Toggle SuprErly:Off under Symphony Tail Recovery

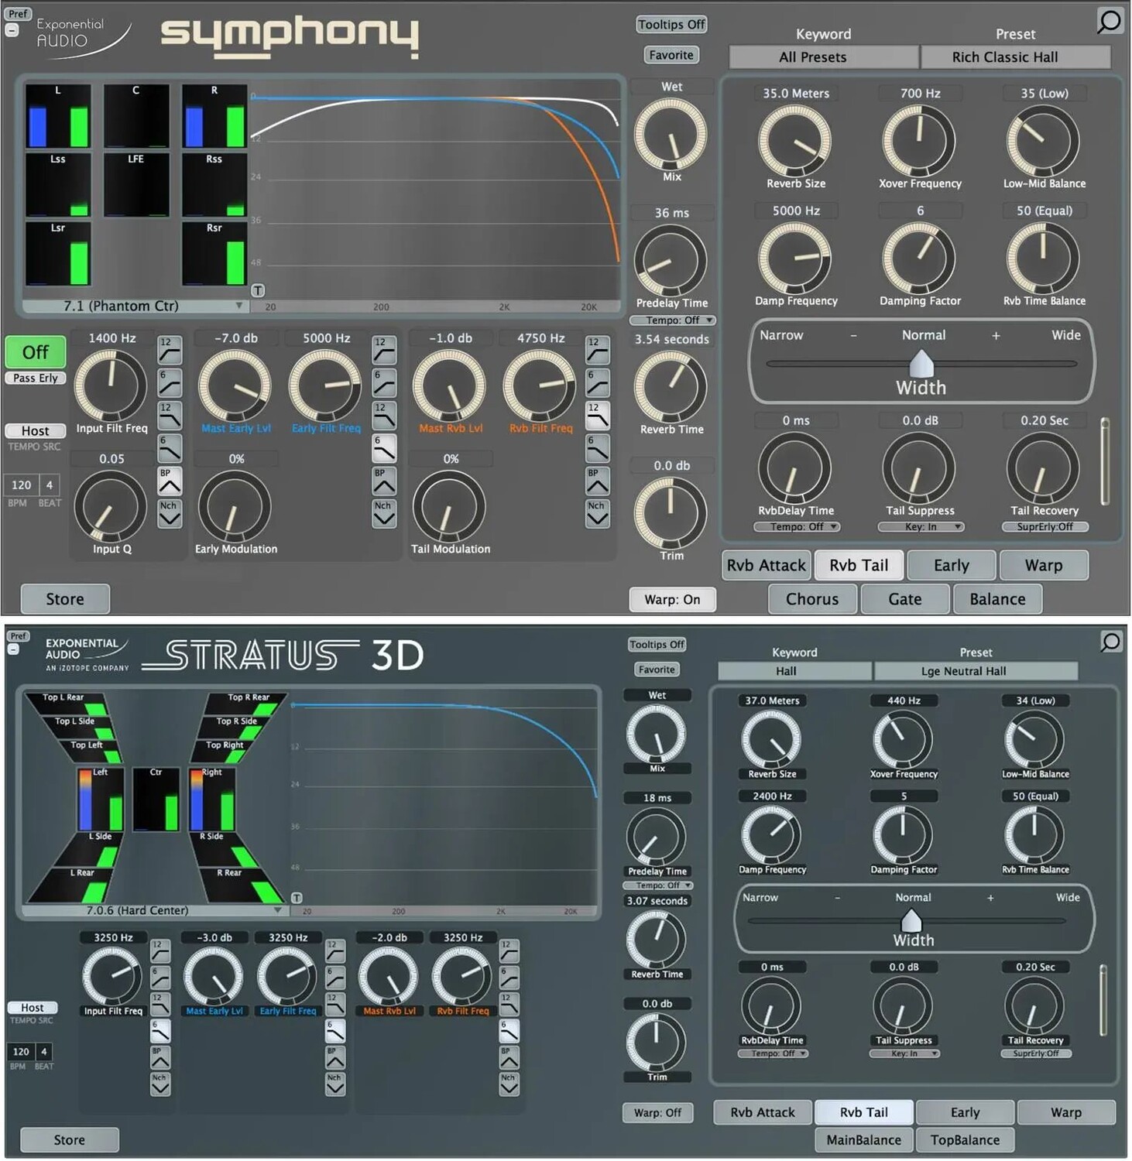[1045, 527]
